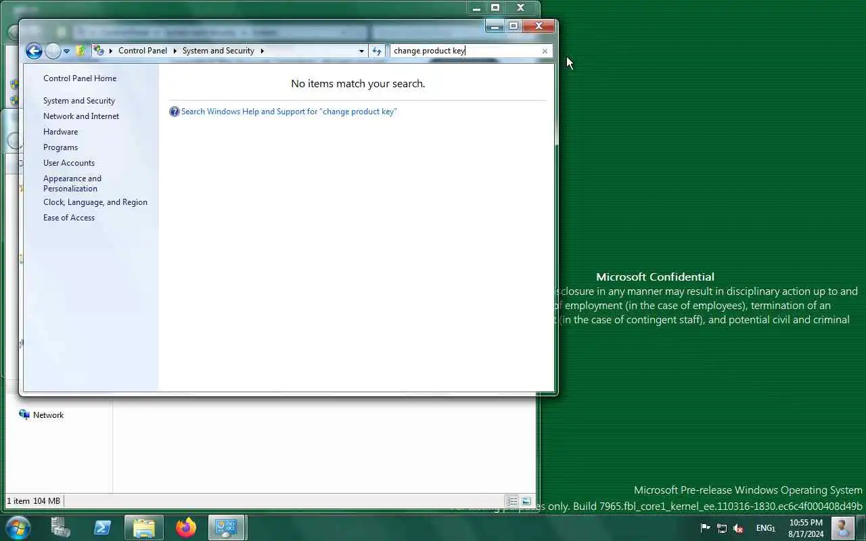Click the muted volume tray icon

(x=738, y=528)
